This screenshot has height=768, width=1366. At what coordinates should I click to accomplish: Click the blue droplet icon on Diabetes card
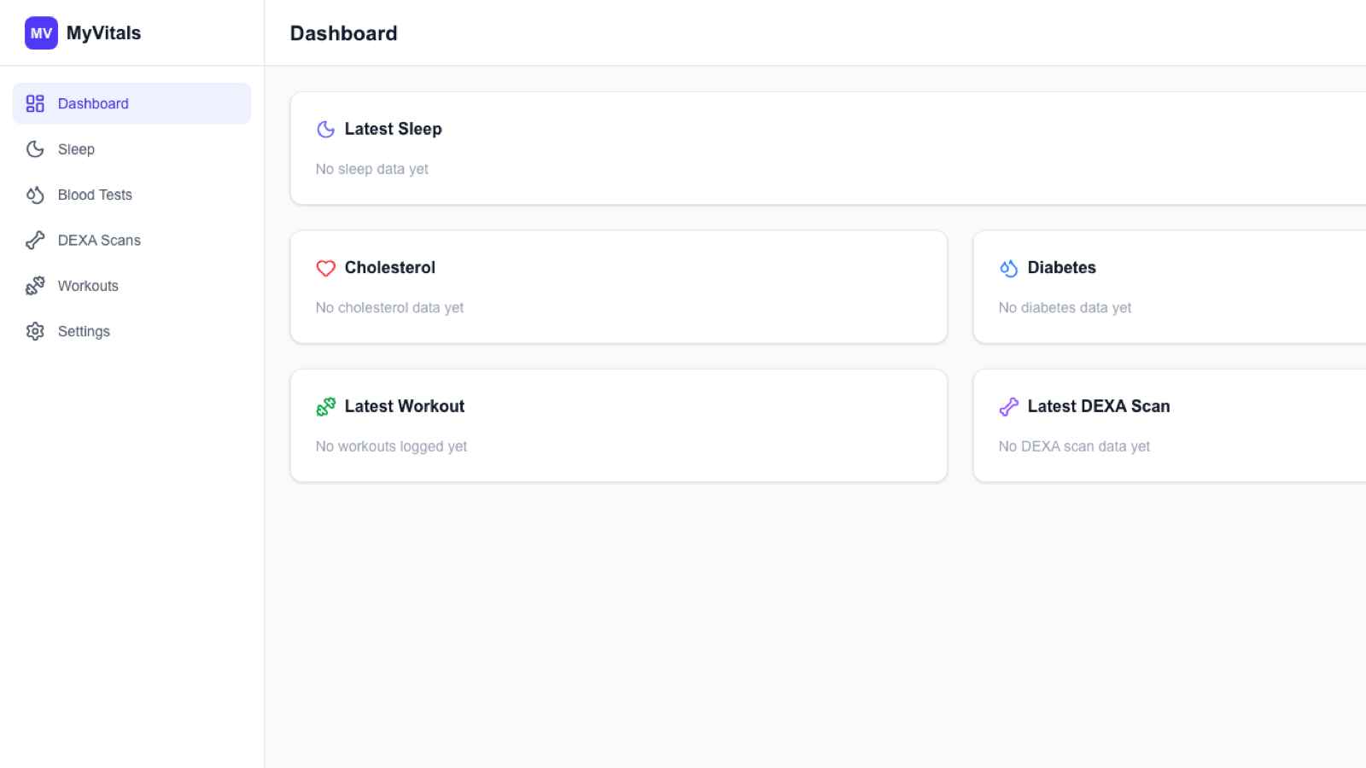(x=1008, y=267)
